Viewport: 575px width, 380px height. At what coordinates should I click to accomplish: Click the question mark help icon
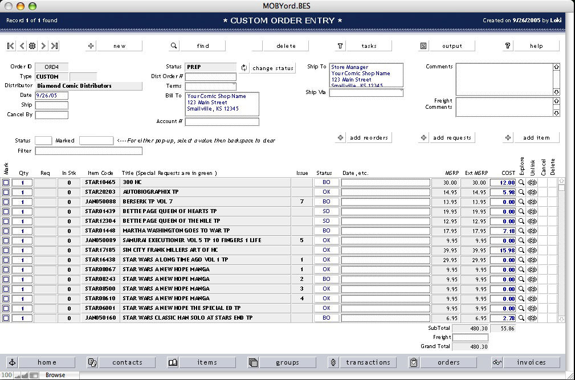point(508,46)
